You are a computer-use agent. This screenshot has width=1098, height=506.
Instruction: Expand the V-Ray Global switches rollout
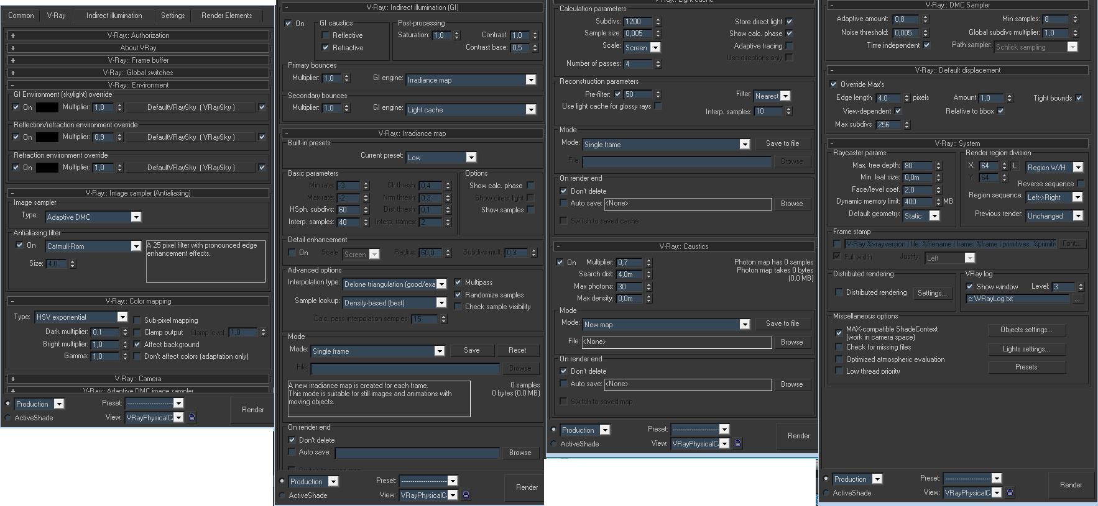[x=138, y=73]
